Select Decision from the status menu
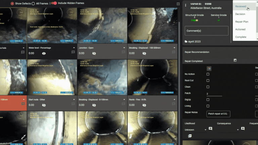Screen dimensions: 258x145 (244, 14)
